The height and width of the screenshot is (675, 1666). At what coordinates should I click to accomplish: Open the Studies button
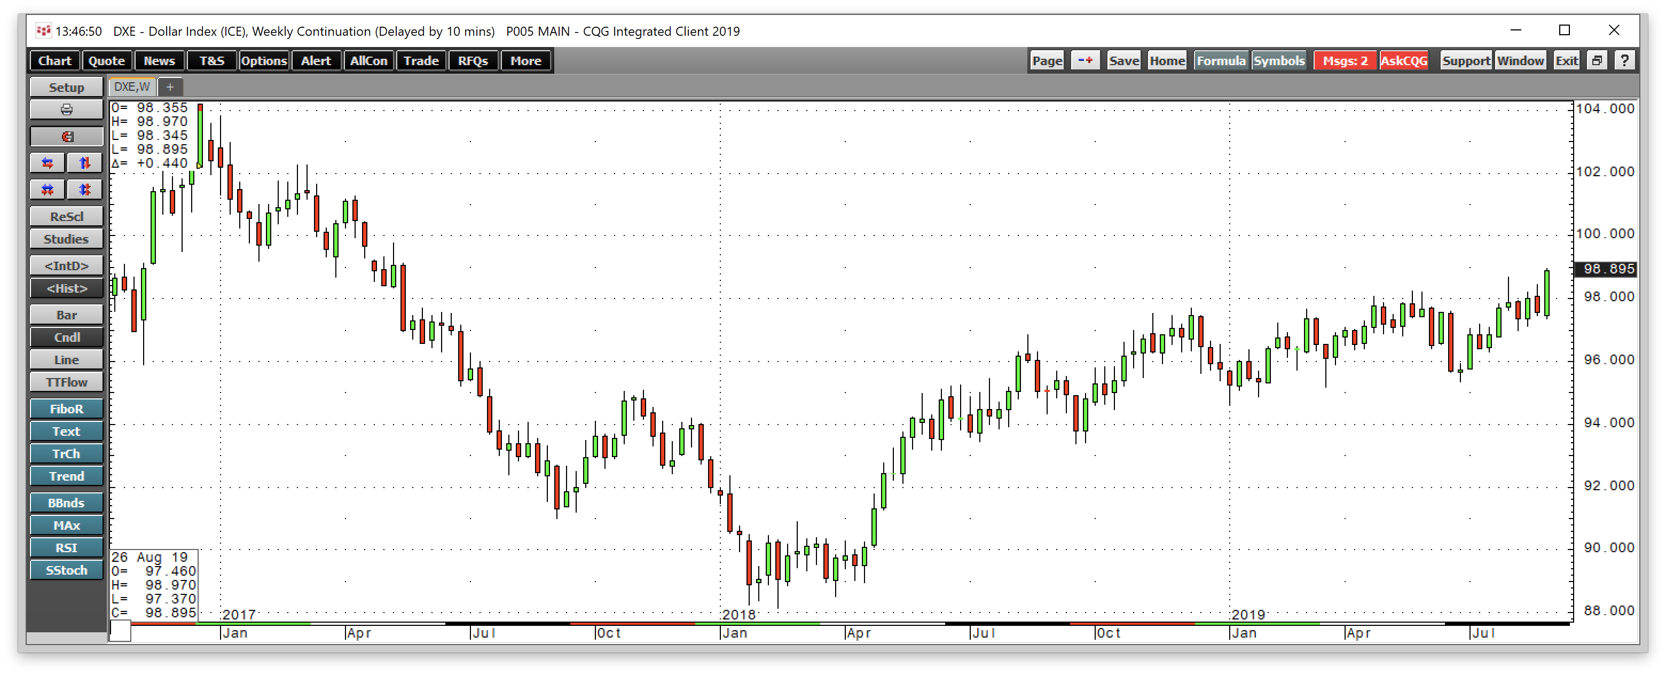tap(66, 239)
